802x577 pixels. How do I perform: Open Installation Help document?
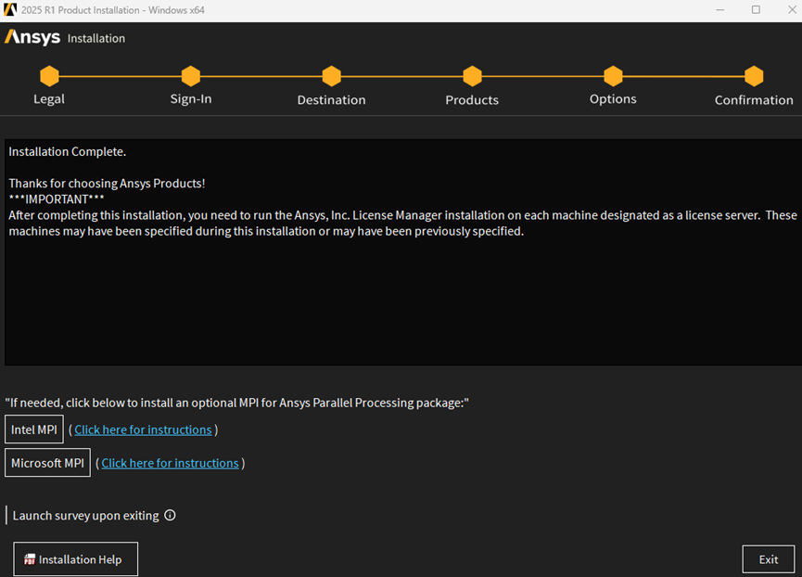76,559
